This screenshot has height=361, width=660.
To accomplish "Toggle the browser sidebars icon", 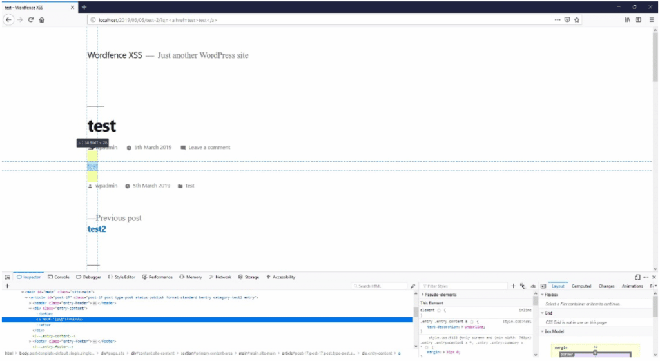I will pyautogui.click(x=638, y=20).
